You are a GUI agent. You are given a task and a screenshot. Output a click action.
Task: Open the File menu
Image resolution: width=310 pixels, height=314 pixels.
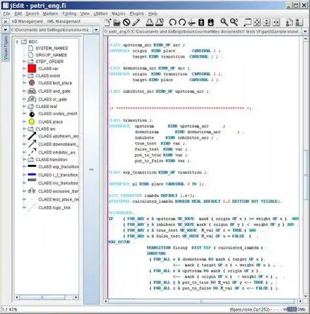pyautogui.click(x=7, y=14)
